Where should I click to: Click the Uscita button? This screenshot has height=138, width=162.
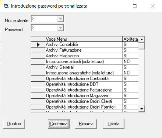114,124
